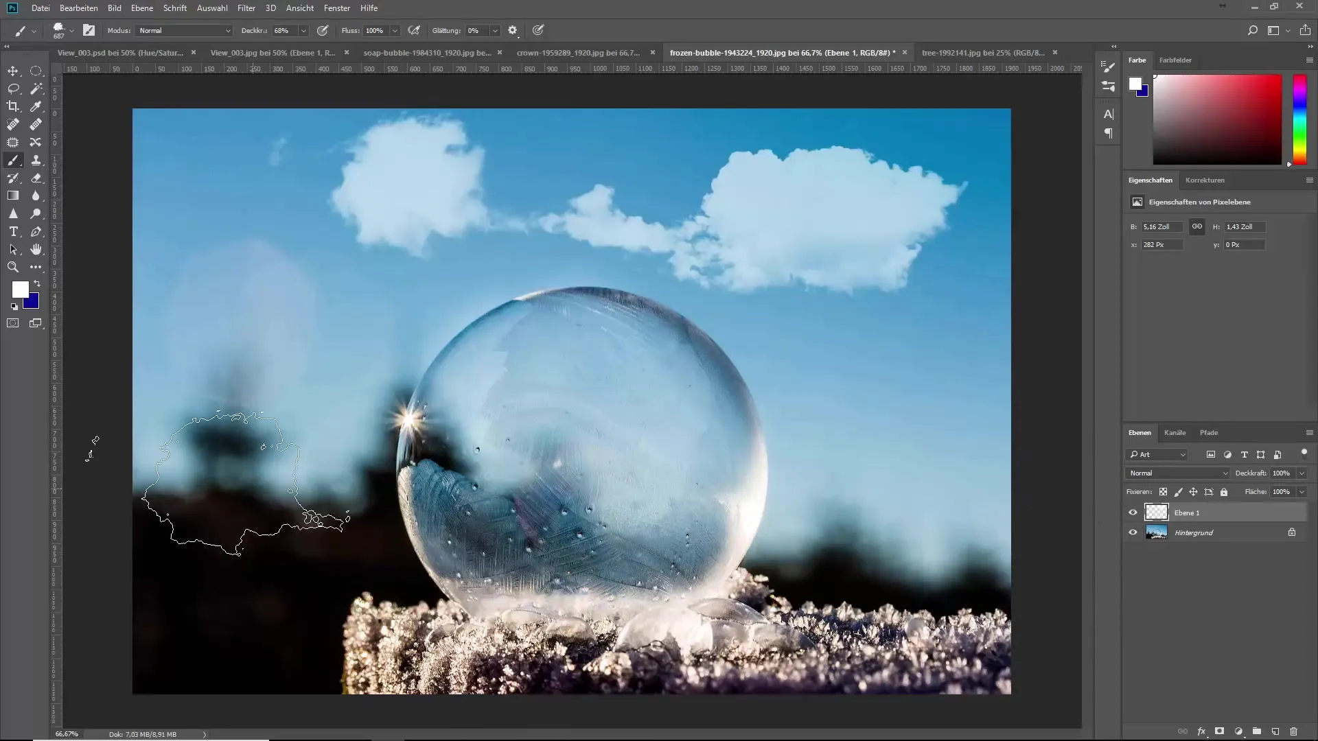This screenshot has height=741, width=1318.
Task: Open the layer filter Art dropdown
Action: click(1157, 454)
